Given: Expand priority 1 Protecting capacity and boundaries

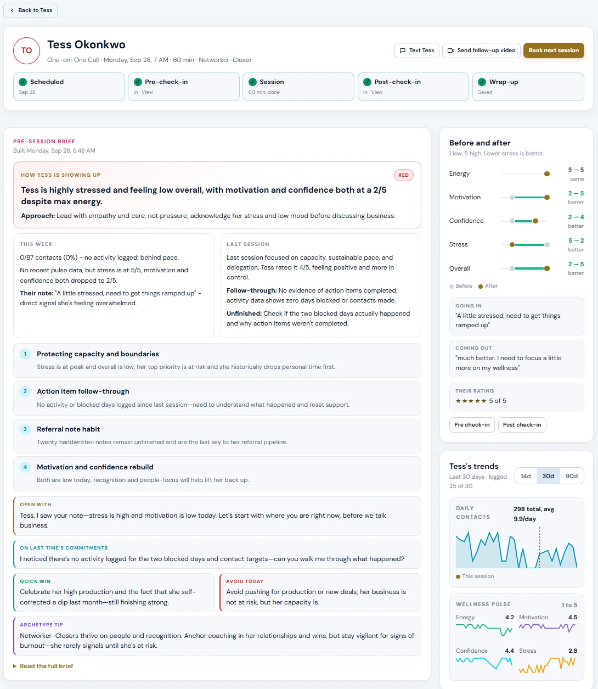Looking at the screenshot, I should 217,360.
